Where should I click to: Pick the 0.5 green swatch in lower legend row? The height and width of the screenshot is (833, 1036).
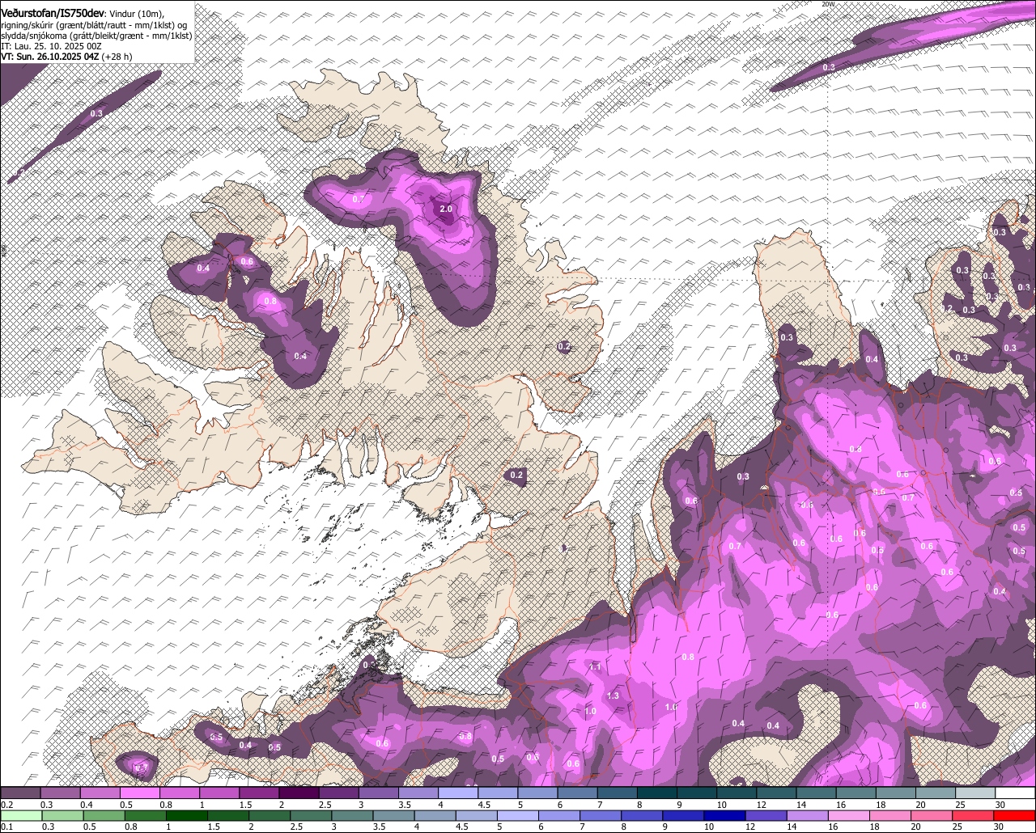click(x=104, y=815)
